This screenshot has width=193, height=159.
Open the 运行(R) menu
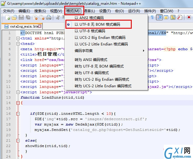click(x=134, y=11)
